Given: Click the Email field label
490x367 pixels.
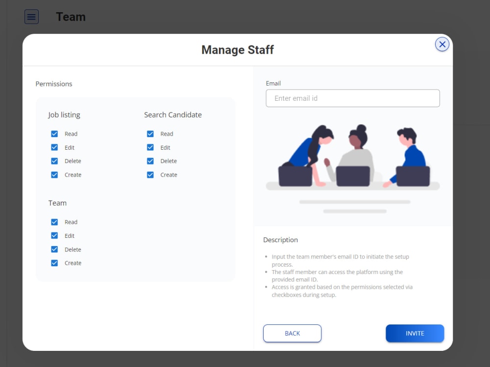Looking at the screenshot, I should point(273,83).
